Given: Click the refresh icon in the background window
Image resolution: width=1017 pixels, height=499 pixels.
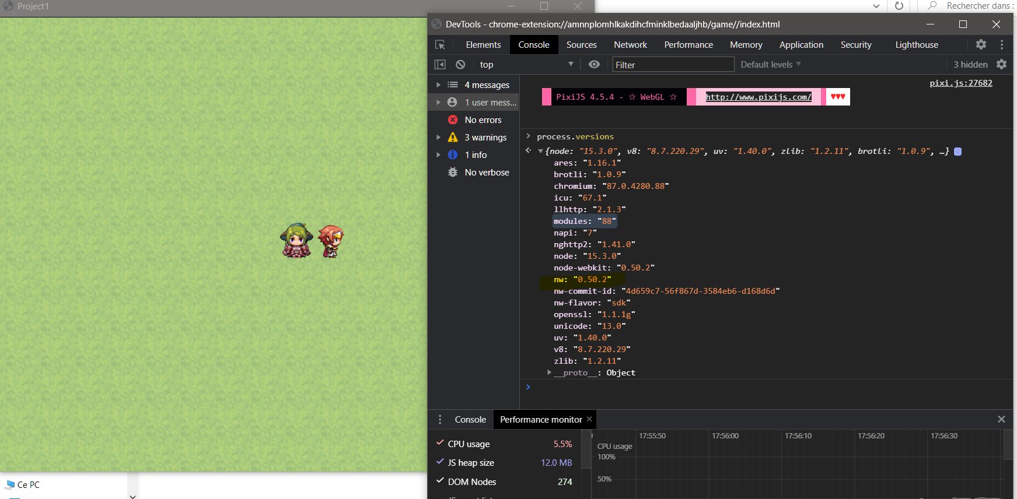Looking at the screenshot, I should click(x=899, y=6).
